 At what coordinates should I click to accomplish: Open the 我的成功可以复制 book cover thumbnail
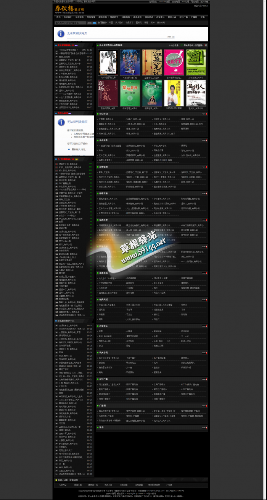point(174,93)
